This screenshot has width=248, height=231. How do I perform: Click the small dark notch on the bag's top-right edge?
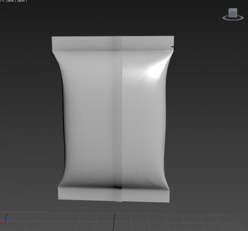(x=172, y=47)
